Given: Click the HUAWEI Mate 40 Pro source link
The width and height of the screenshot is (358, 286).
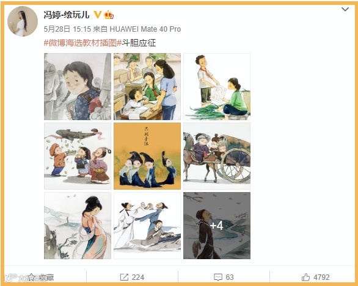Looking at the screenshot, I should click(x=145, y=29).
